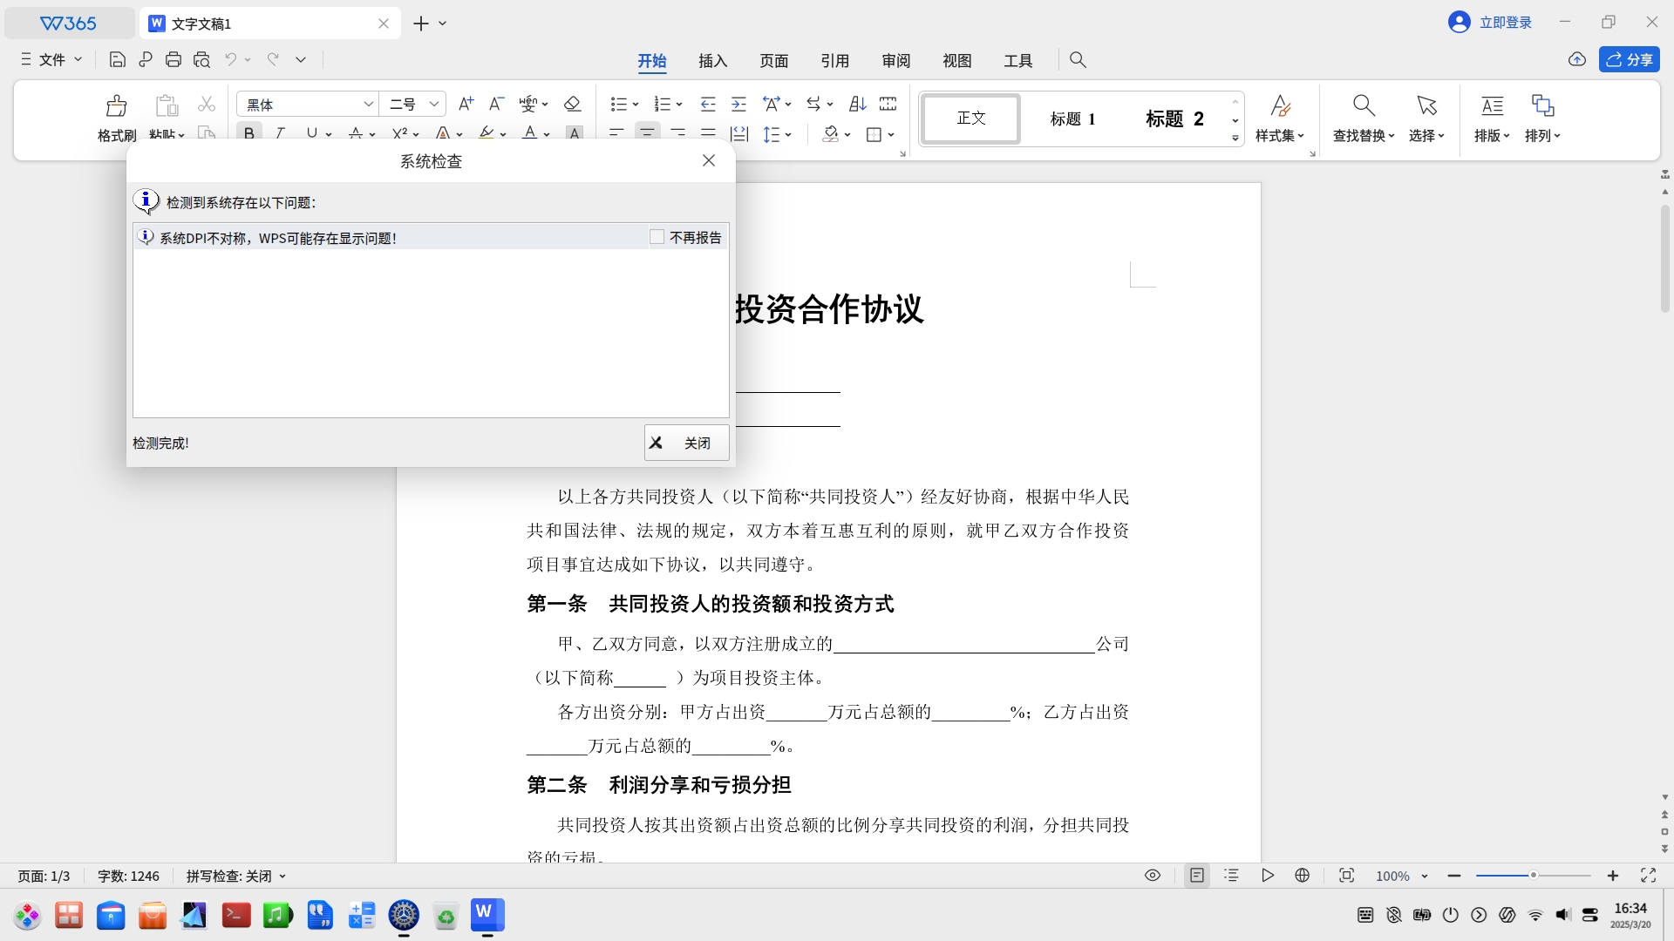Image resolution: width=1674 pixels, height=941 pixels.
Task: Click the Decrease indent icon
Action: (x=708, y=104)
